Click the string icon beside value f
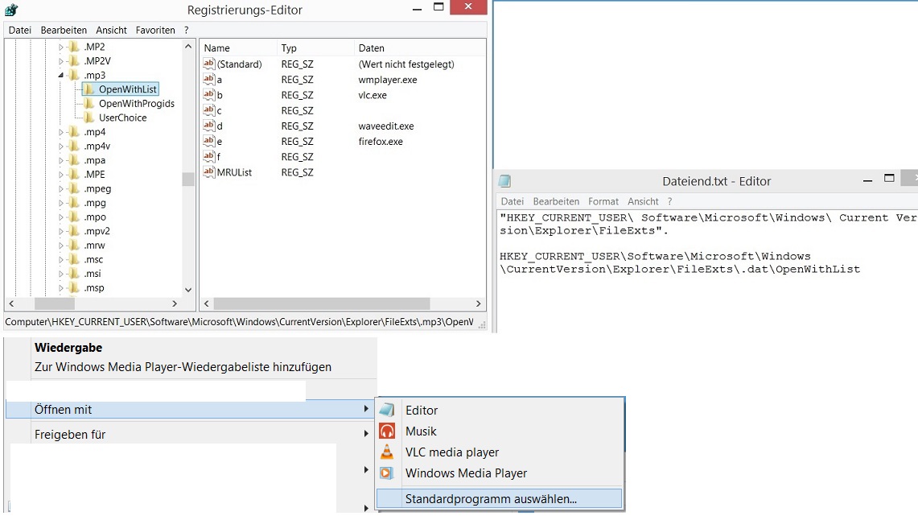Image resolution: width=918 pixels, height=516 pixels. point(209,156)
